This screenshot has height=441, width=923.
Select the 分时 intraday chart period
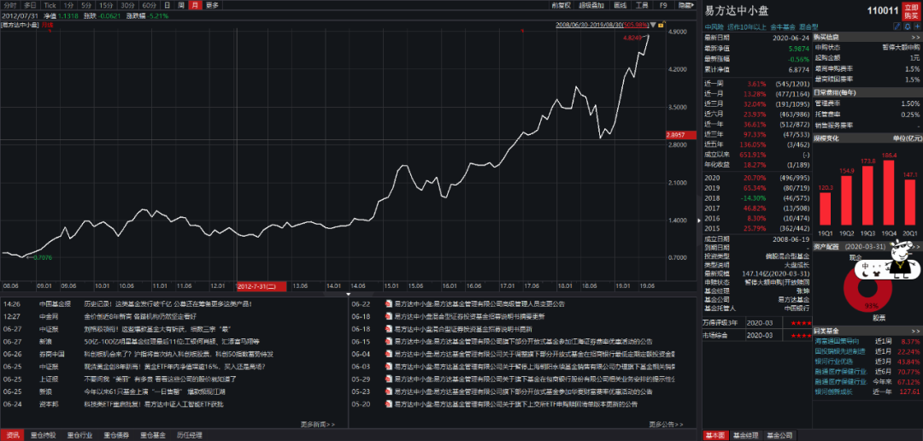9,5
